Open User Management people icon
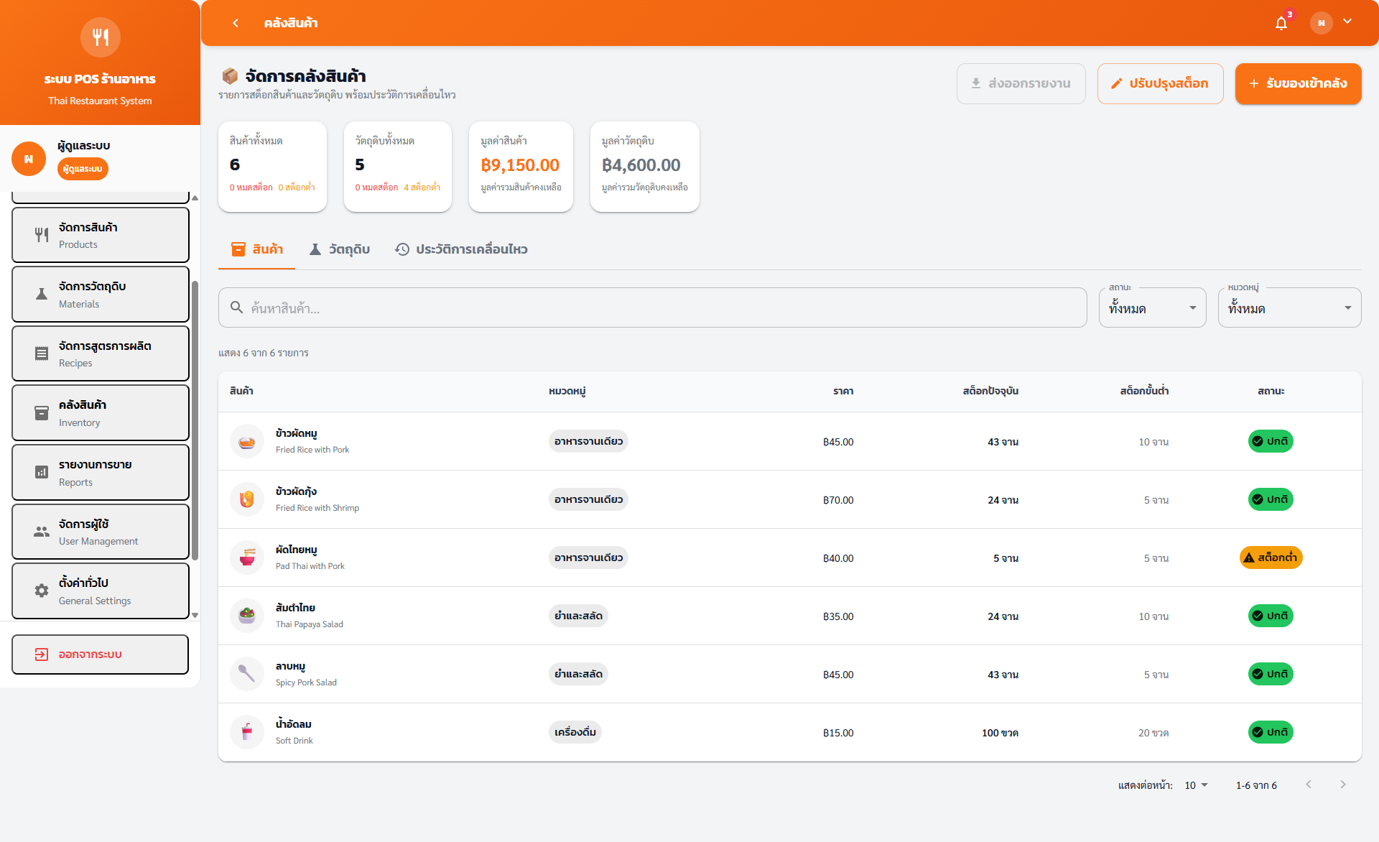The height and width of the screenshot is (842, 1379). [42, 532]
